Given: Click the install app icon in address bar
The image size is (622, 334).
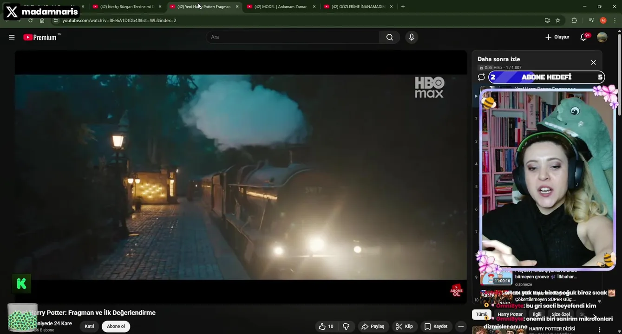Looking at the screenshot, I should tap(547, 20).
